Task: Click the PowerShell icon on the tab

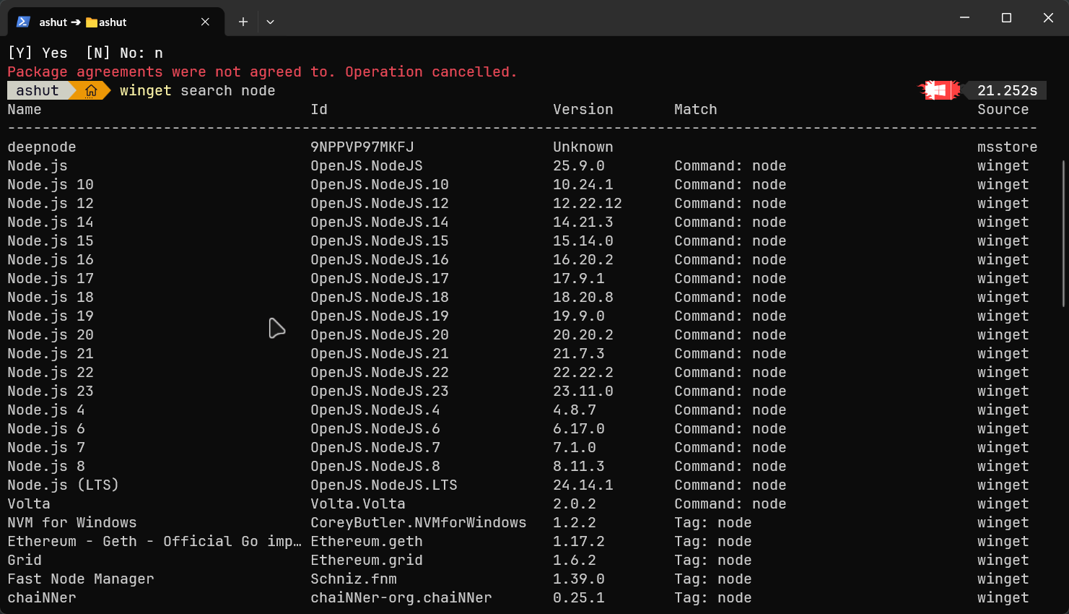Action: [23, 22]
